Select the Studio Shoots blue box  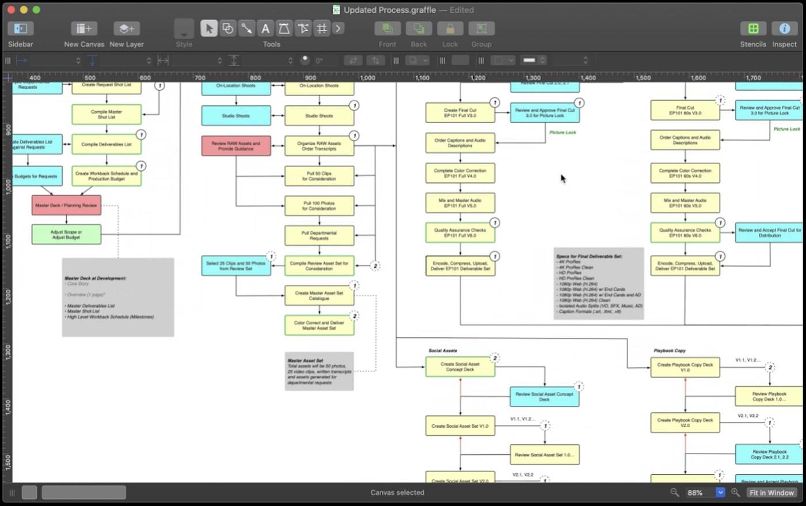point(236,116)
